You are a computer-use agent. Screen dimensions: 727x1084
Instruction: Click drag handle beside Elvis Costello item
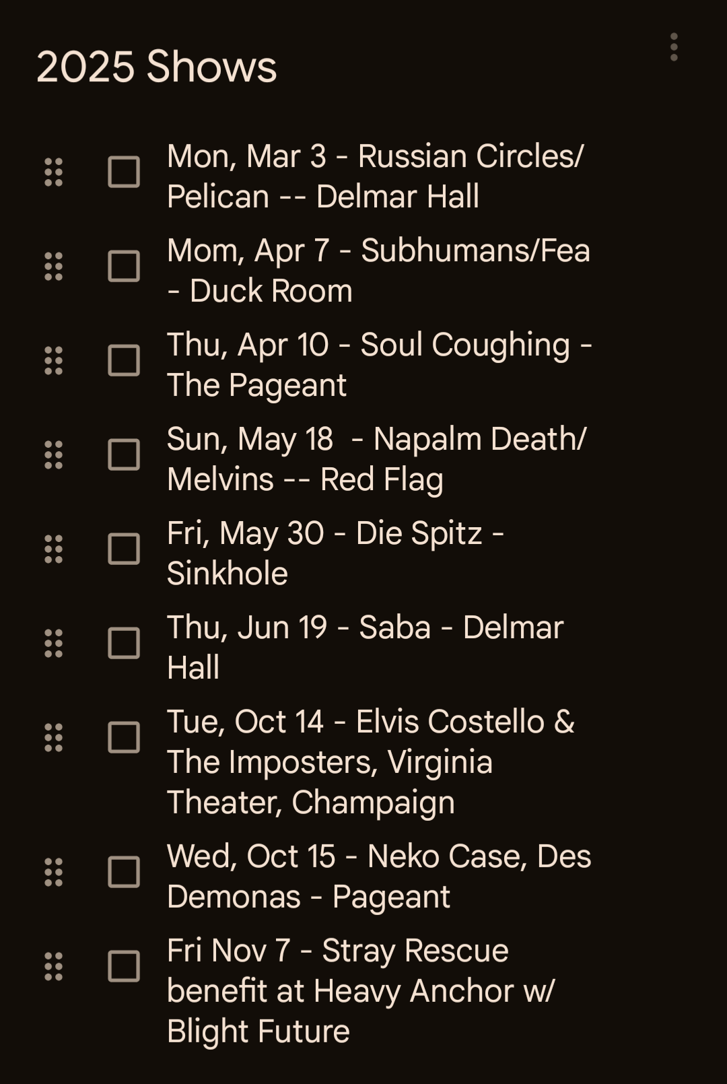(x=53, y=738)
